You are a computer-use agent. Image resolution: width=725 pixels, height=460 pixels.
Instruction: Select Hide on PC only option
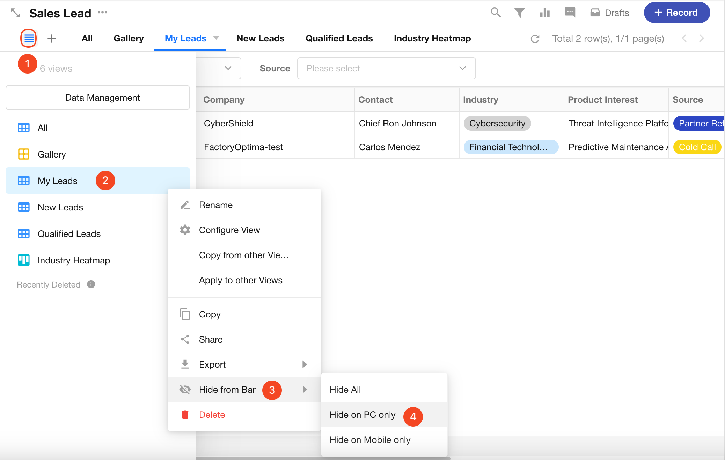pos(362,415)
